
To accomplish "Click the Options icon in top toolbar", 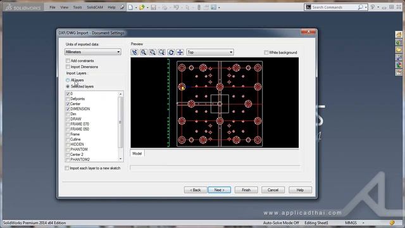I will 214,7.
